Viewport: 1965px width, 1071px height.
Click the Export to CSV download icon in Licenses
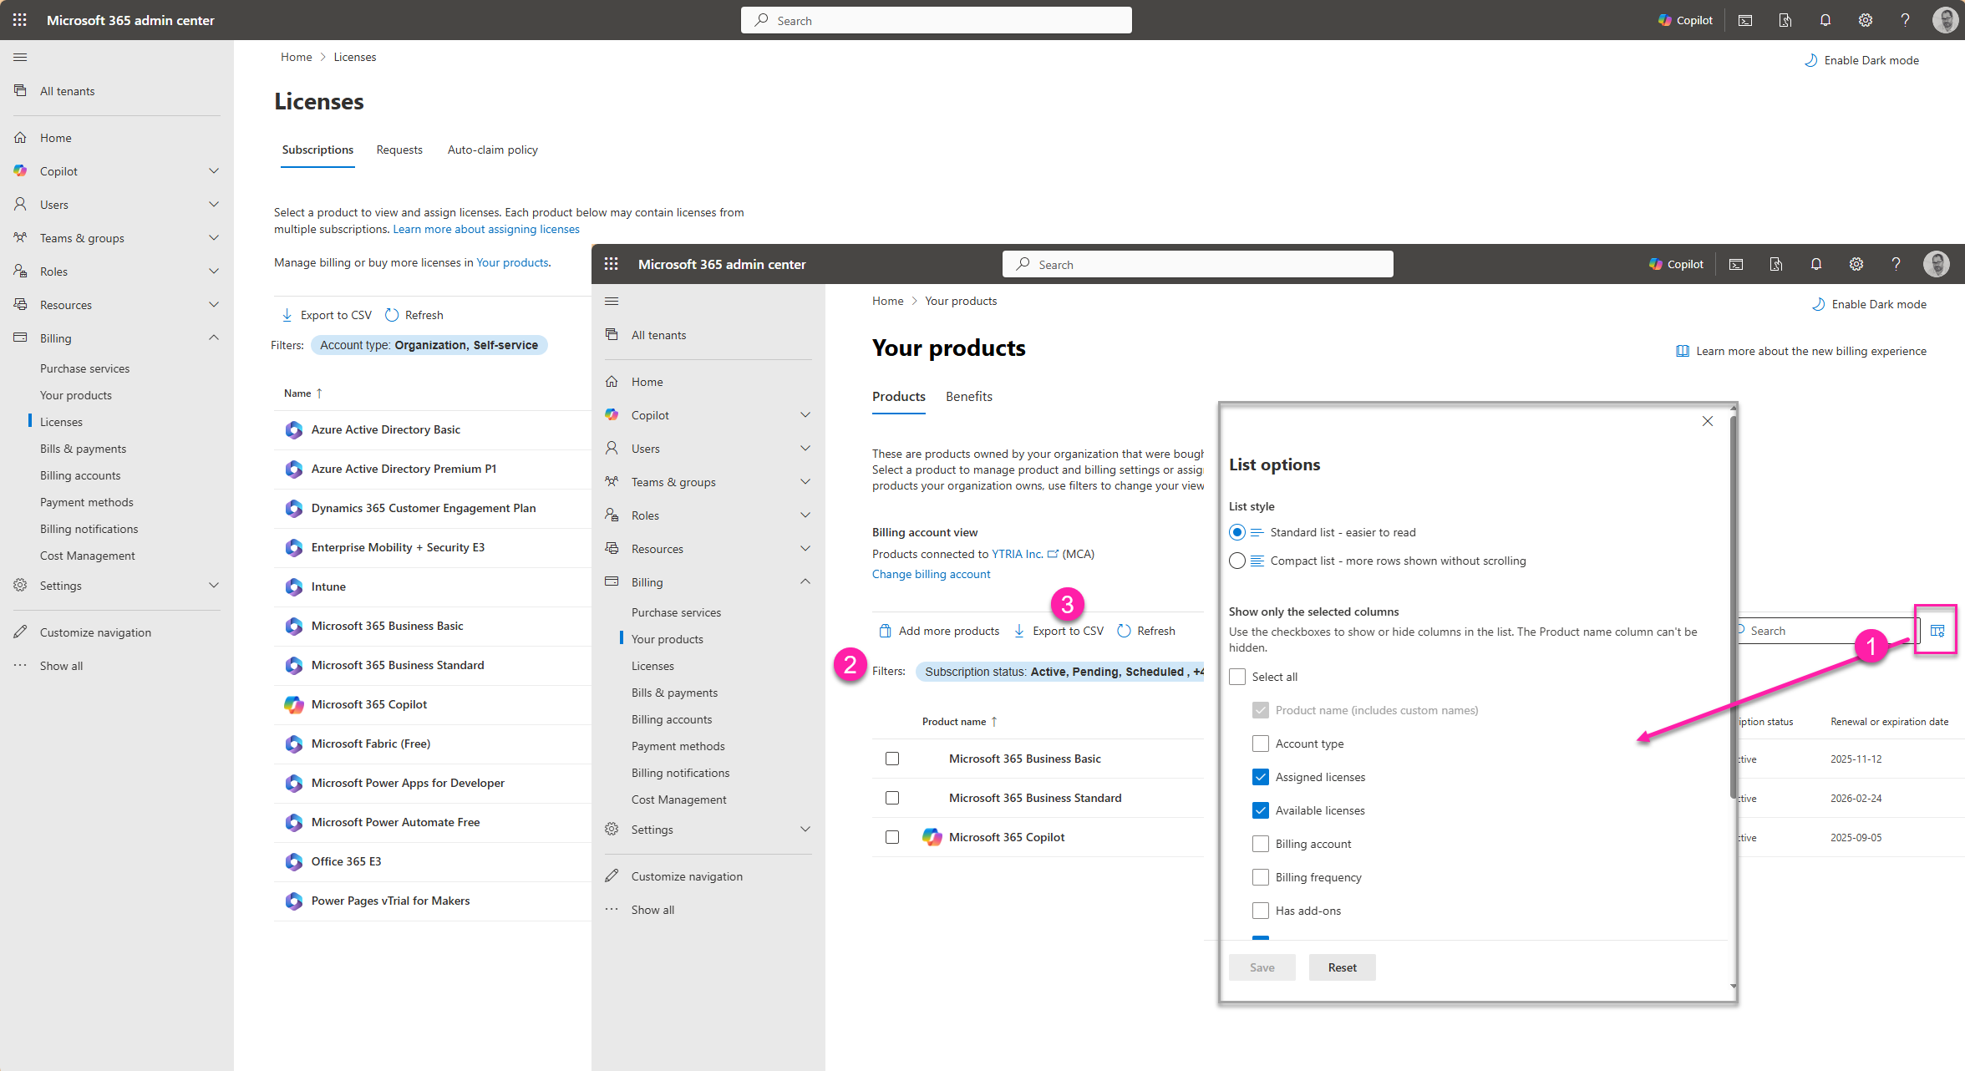click(287, 315)
